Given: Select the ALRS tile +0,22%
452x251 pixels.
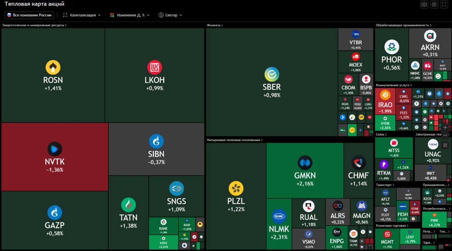Looking at the screenshot, I should point(337,212).
